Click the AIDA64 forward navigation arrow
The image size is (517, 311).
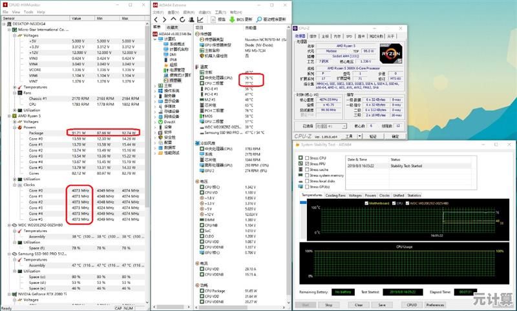pyautogui.click(x=164, y=19)
